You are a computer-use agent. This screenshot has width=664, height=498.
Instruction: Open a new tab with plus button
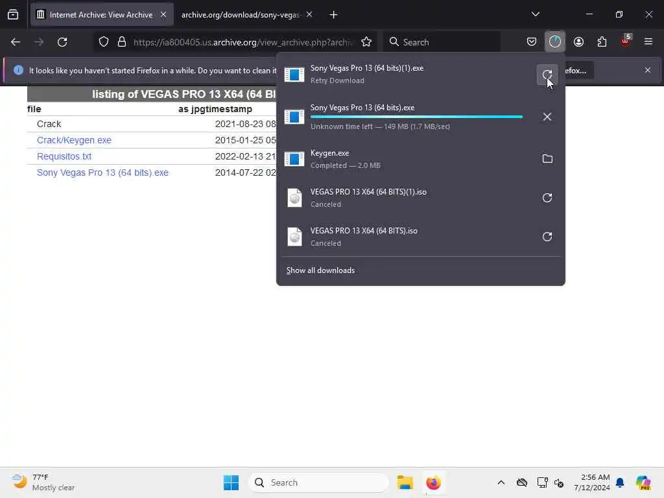coord(334,15)
